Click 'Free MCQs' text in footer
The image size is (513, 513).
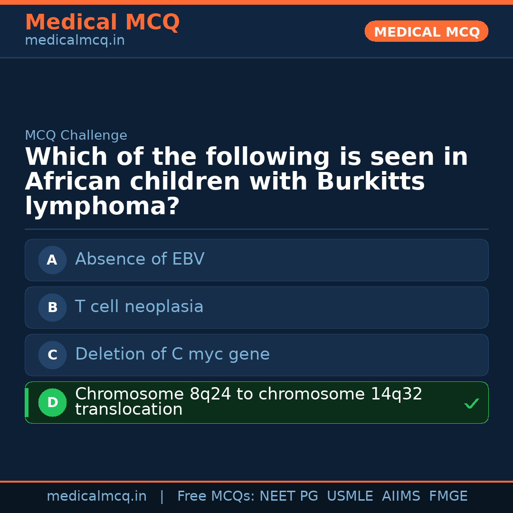click(216, 496)
